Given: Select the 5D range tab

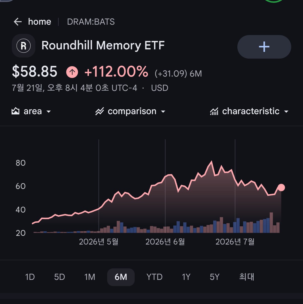Looking at the screenshot, I should (59, 277).
